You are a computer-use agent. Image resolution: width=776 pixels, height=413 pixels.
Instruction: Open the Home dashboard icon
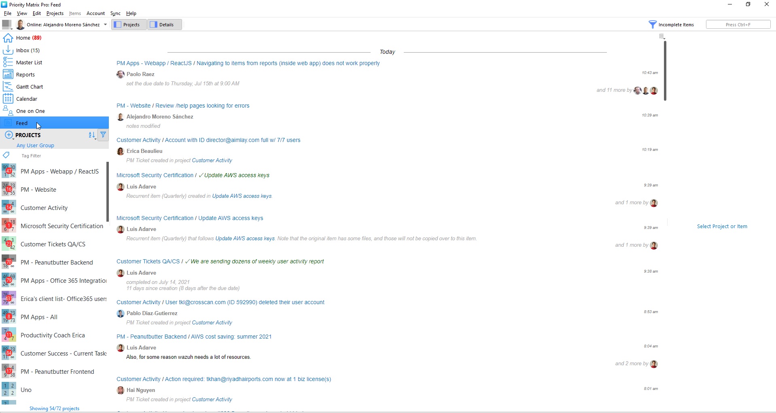pyautogui.click(x=8, y=38)
